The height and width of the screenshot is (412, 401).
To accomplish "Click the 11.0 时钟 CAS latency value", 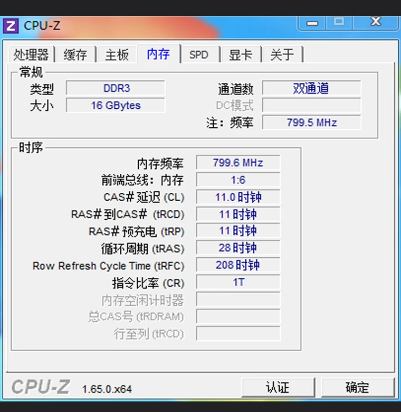I will pyautogui.click(x=238, y=197).
